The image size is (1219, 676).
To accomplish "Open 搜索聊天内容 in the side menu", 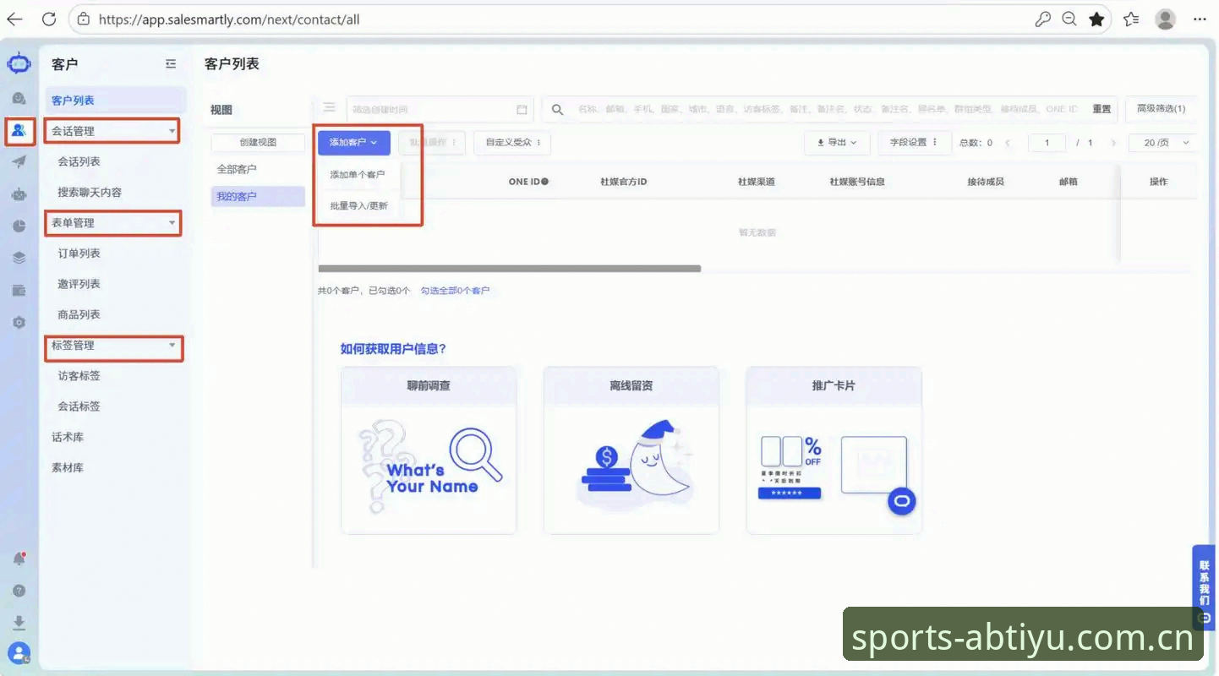I will pyautogui.click(x=90, y=192).
